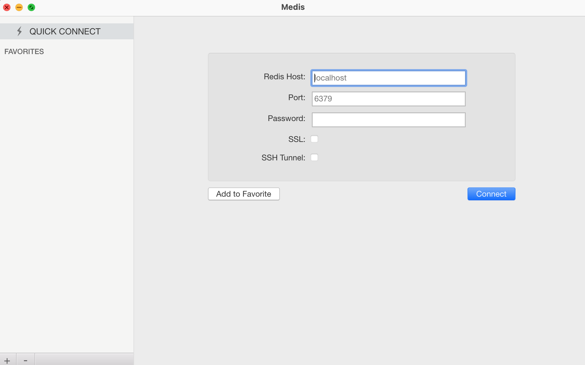The width and height of the screenshot is (585, 365).
Task: Click into the Port input field
Action: (x=388, y=99)
